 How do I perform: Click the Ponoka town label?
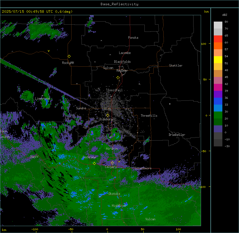[133, 38]
